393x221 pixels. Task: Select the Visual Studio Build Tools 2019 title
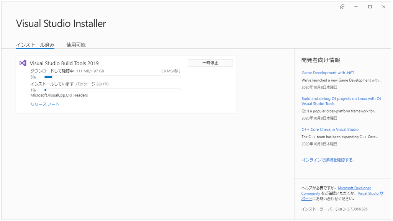(64, 63)
